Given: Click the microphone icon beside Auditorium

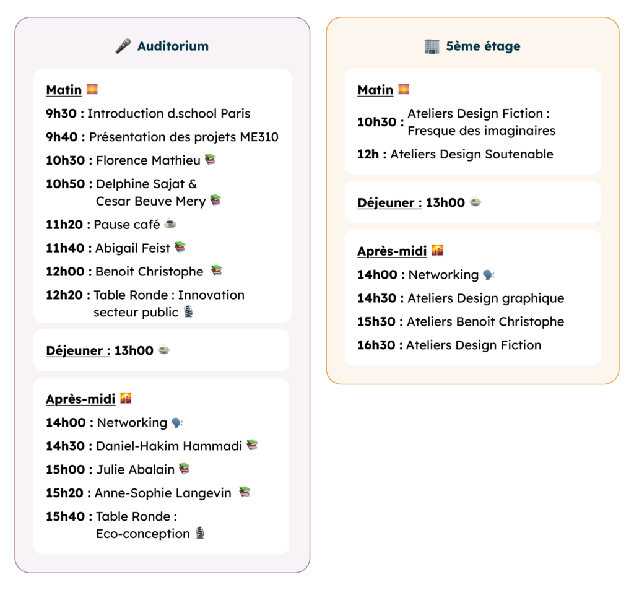Looking at the screenshot, I should (x=123, y=46).
